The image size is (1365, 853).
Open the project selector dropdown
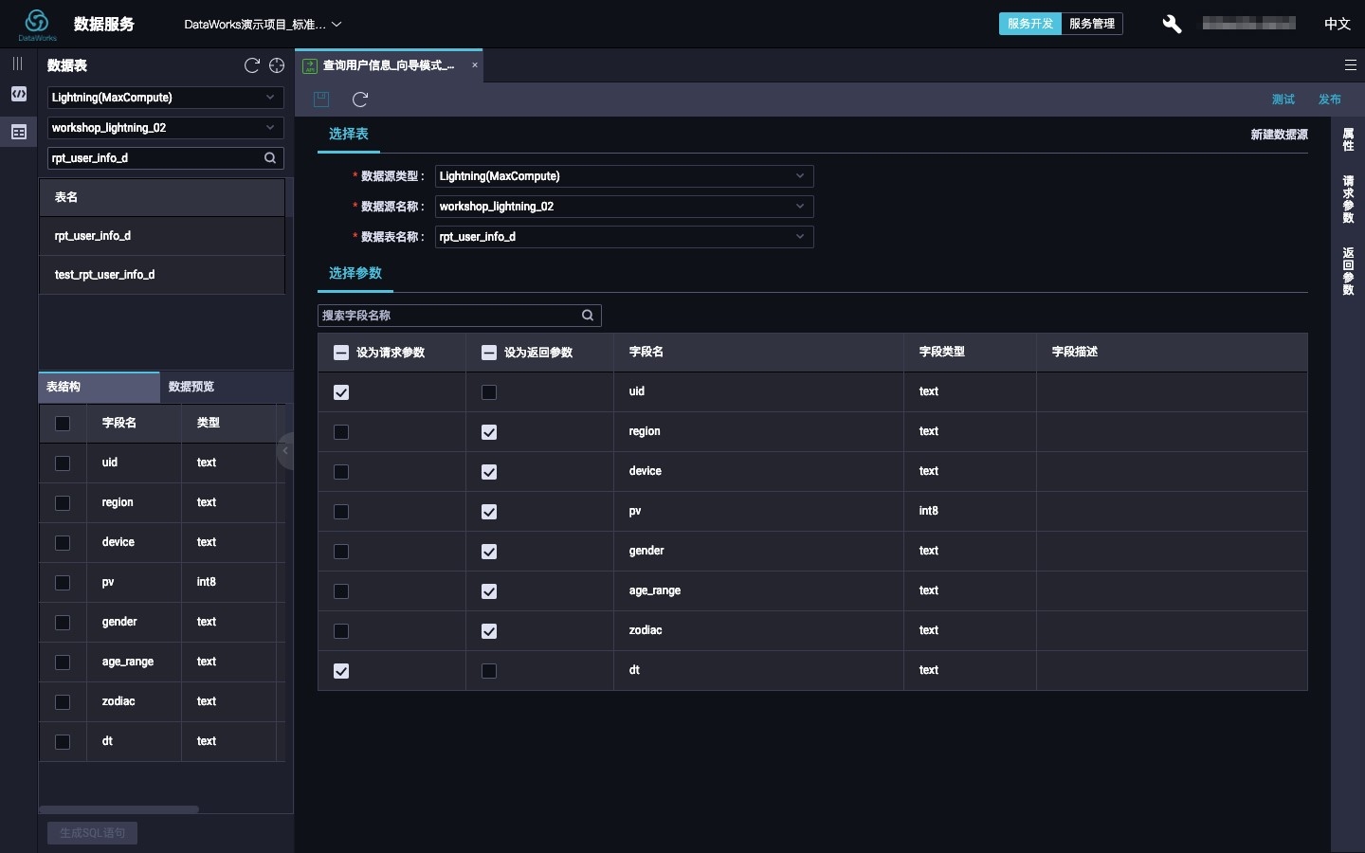(263, 25)
